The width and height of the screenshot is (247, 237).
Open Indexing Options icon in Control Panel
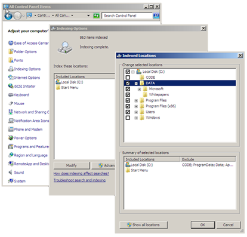tap(11, 69)
